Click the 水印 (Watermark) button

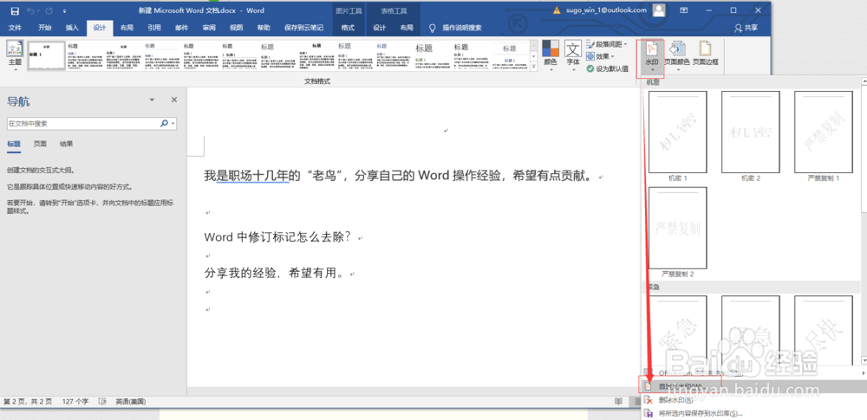tap(651, 57)
